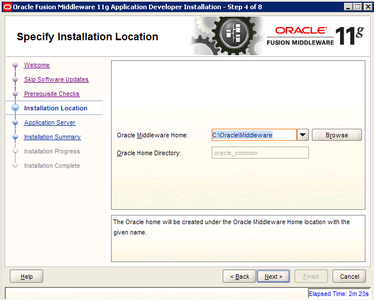This screenshot has width=374, height=300.
Task: Click the Installation Progress bullet icon
Action: click(x=16, y=151)
